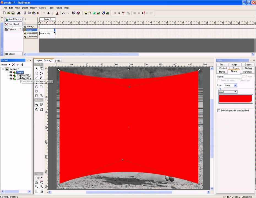Click the scissors Cut icon
Image resolution: width=256 pixels, height=198 pixels.
pos(25,13)
